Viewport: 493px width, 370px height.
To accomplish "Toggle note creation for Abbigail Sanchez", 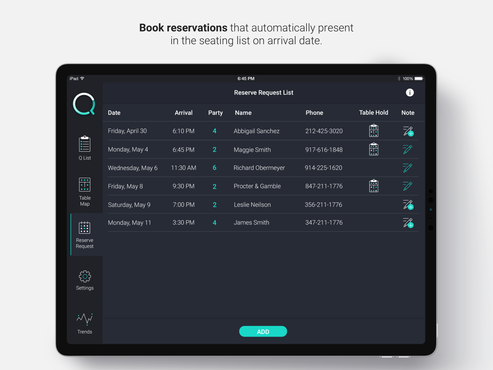I will click(408, 131).
